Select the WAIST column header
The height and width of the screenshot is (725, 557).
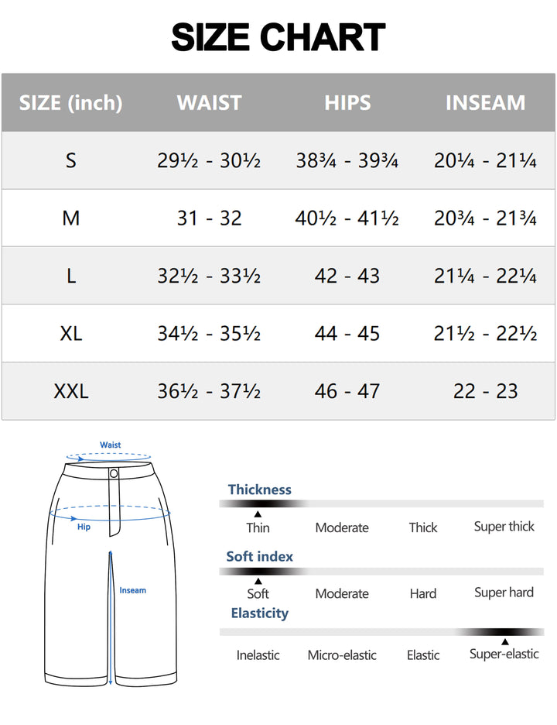coord(209,103)
